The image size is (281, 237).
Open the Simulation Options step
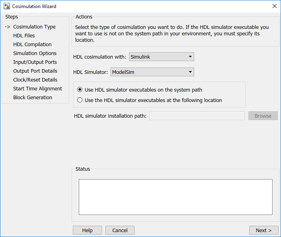[35, 53]
